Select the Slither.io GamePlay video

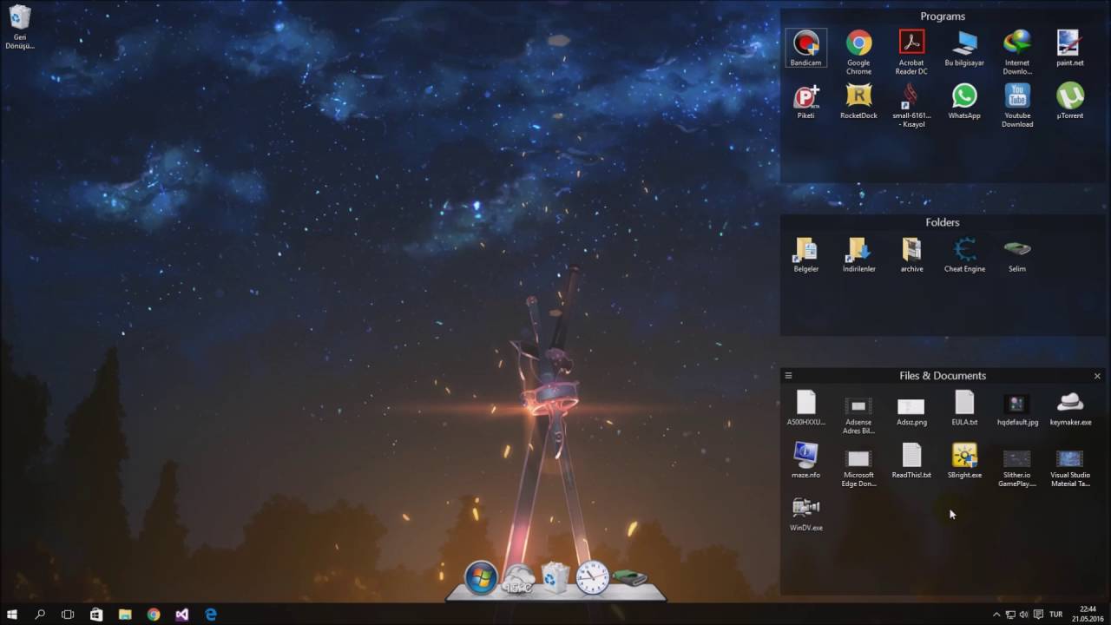(1017, 466)
